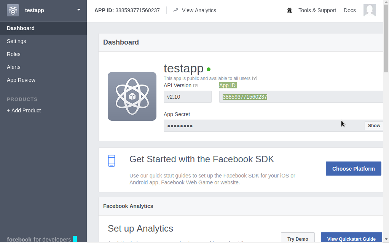Open the Docs link
The image size is (389, 243).
coord(349,10)
